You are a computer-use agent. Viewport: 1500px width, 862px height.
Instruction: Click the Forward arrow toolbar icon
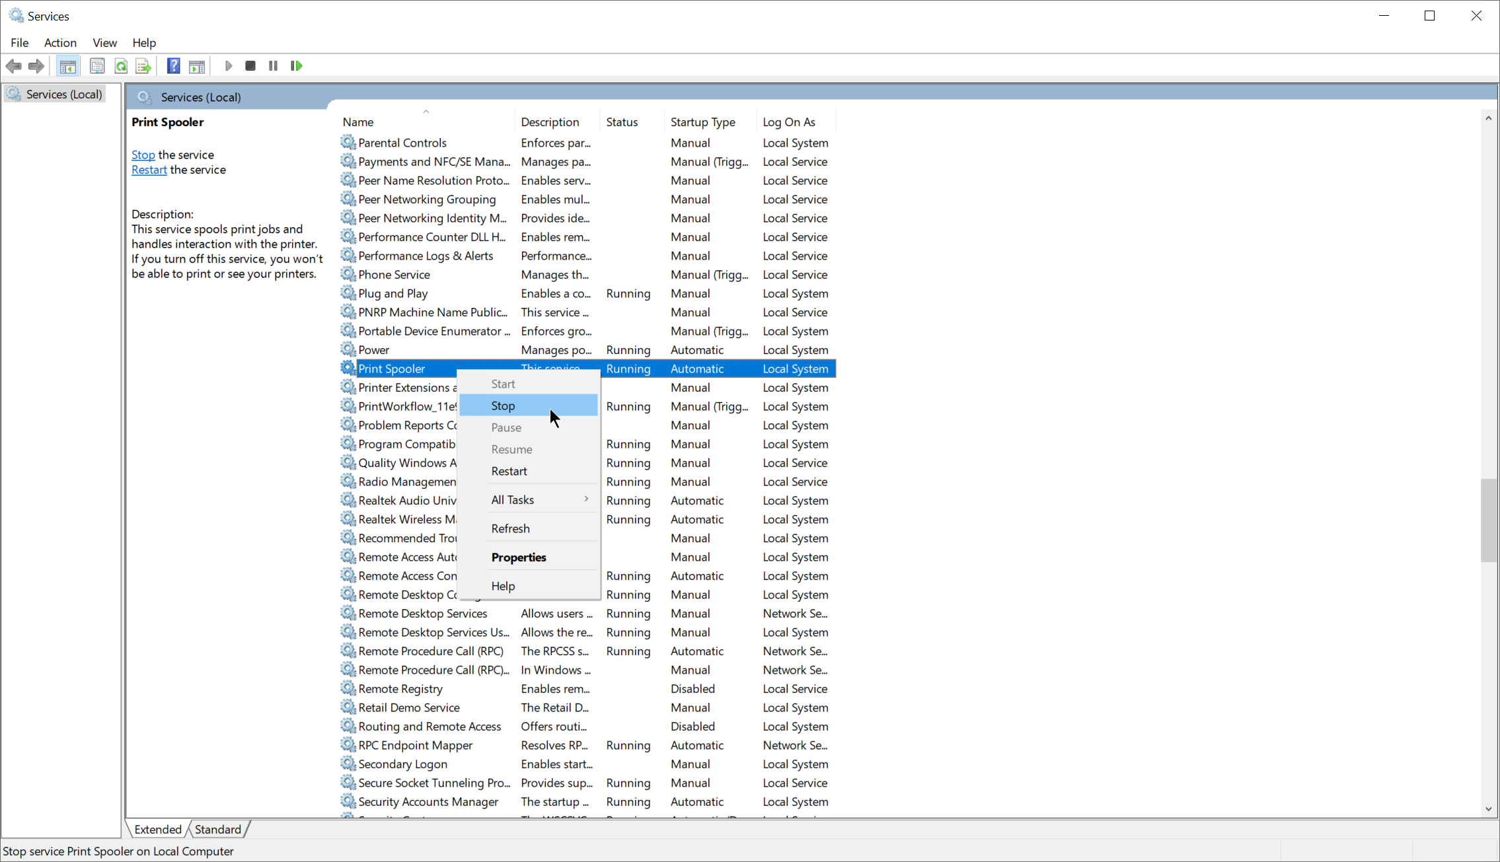36,66
